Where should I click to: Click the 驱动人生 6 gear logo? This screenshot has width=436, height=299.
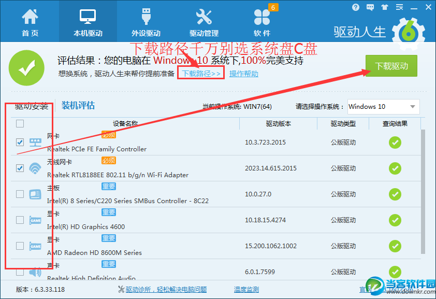pos(408,33)
